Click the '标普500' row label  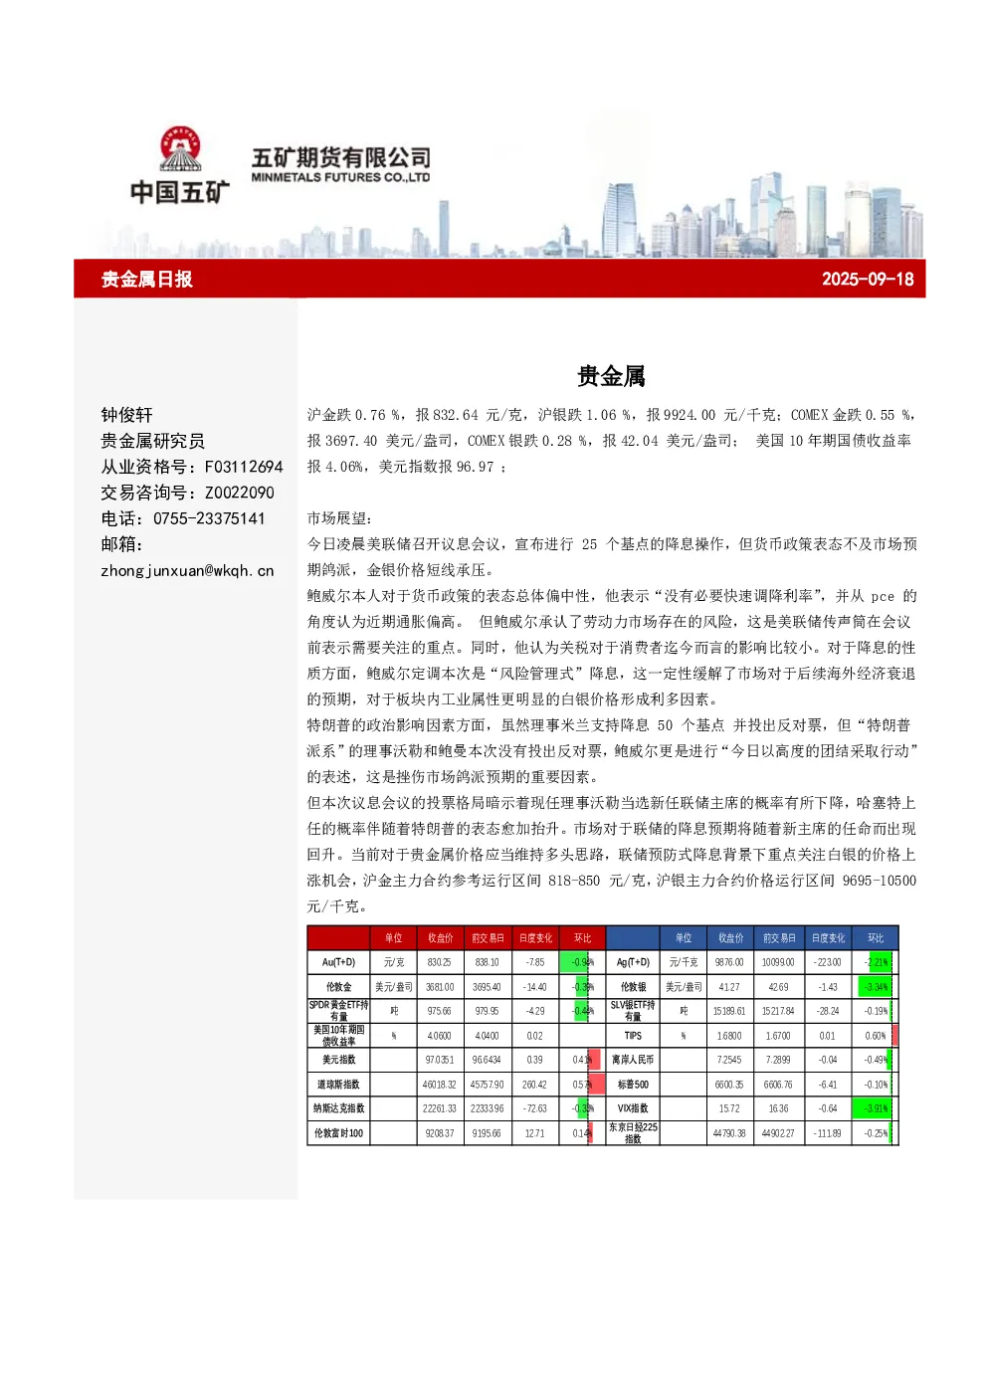point(633,1085)
